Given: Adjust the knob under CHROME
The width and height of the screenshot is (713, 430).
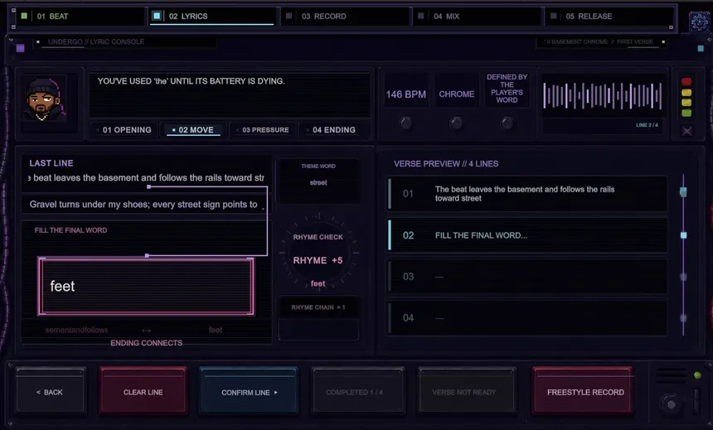Looking at the screenshot, I should (x=456, y=123).
